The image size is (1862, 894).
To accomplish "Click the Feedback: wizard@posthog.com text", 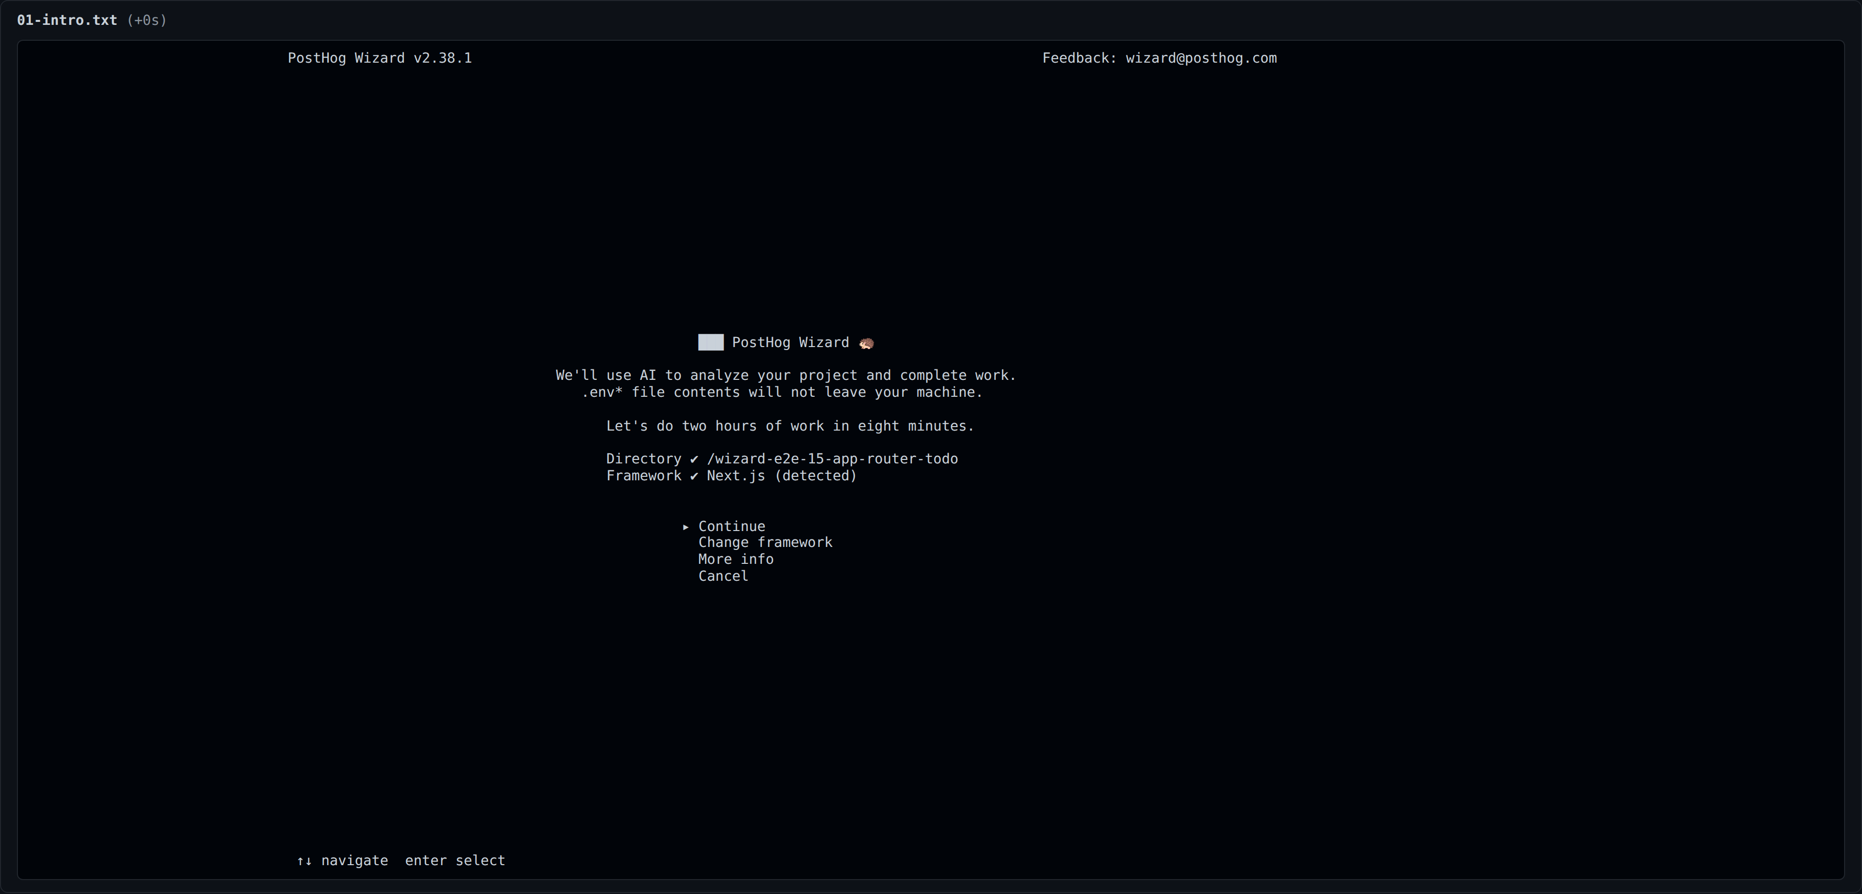I will click(1159, 59).
